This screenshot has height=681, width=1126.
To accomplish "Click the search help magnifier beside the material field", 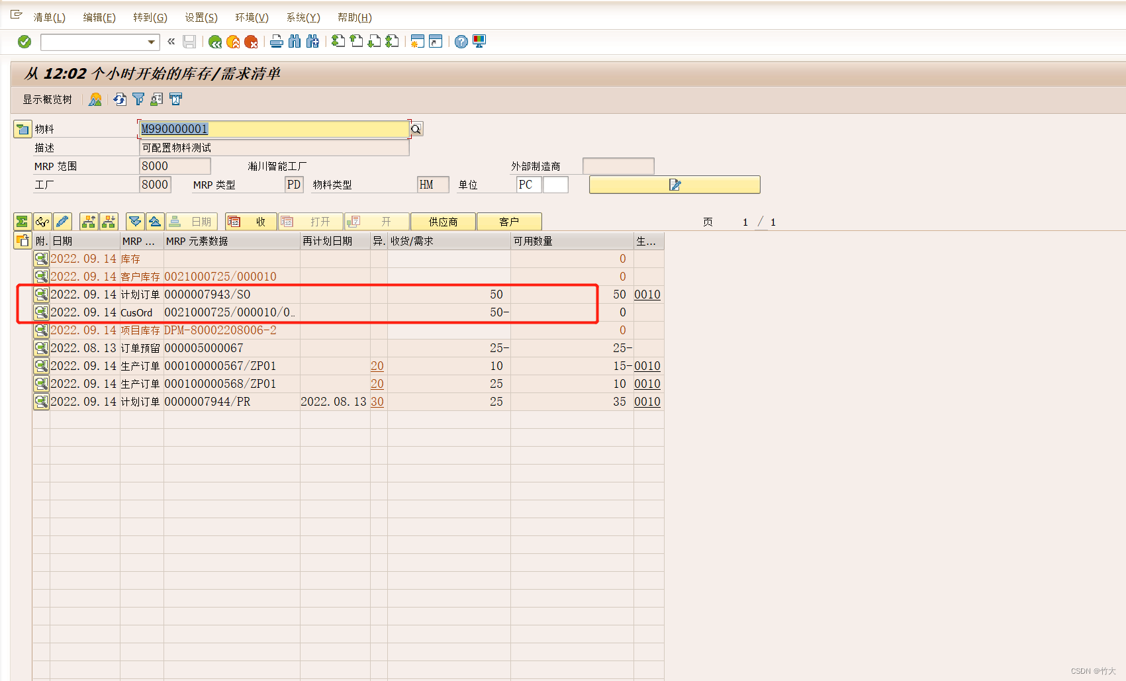I will point(416,128).
